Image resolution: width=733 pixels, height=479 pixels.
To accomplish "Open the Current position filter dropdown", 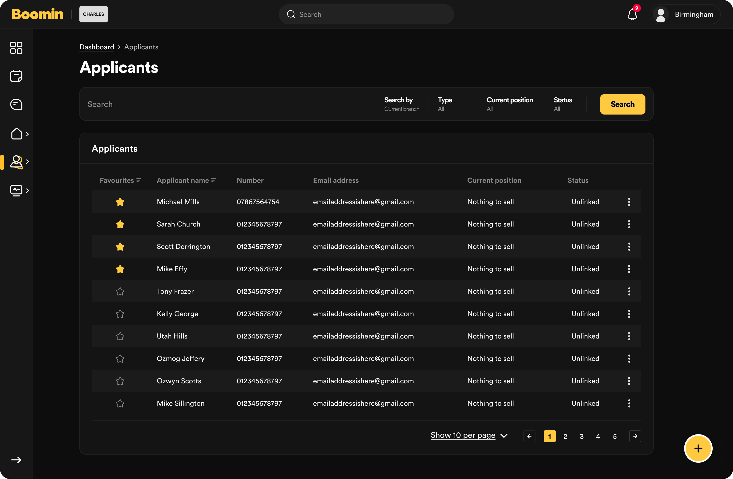I will 510,104.
